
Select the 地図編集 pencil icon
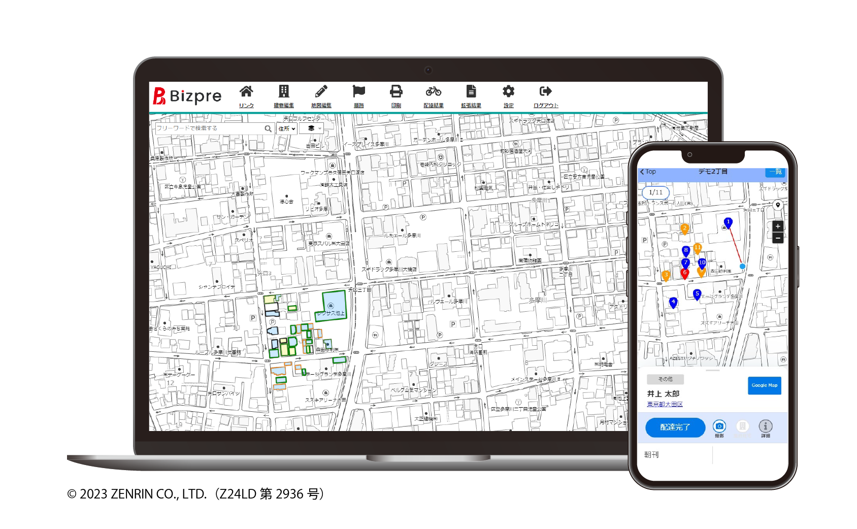coord(321,92)
